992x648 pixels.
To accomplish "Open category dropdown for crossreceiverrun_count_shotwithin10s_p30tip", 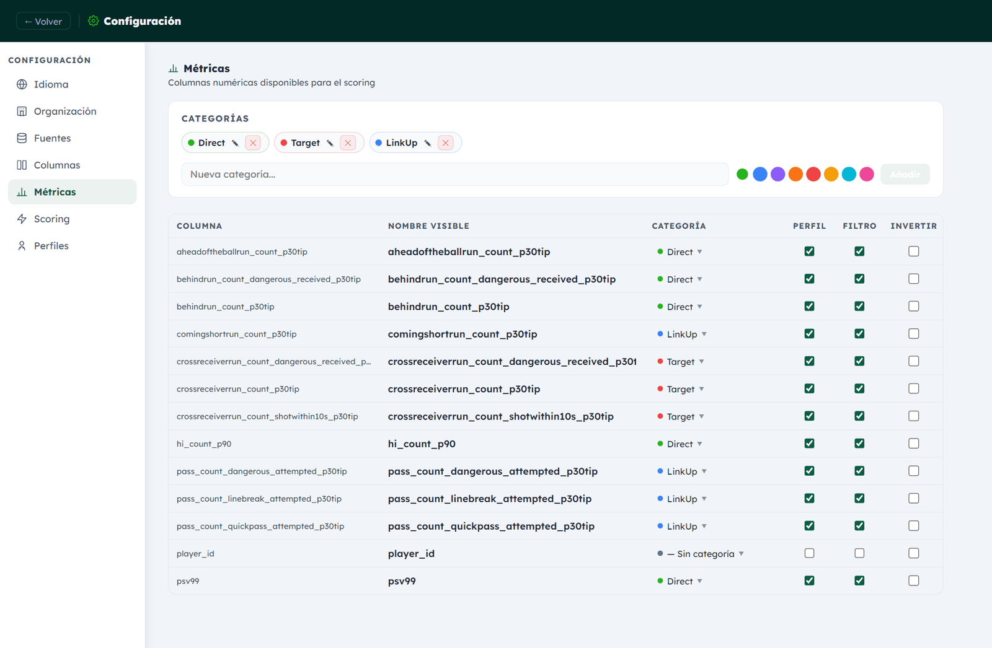I will (x=681, y=416).
